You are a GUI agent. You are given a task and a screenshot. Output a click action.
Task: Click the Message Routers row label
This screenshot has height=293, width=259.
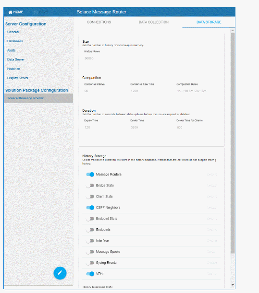point(109,175)
